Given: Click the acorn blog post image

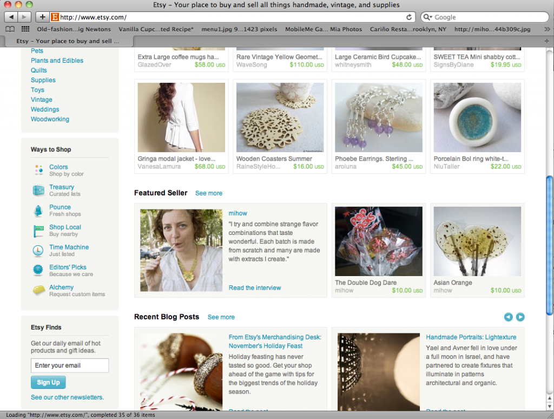Looking at the screenshot, I should 181,371.
